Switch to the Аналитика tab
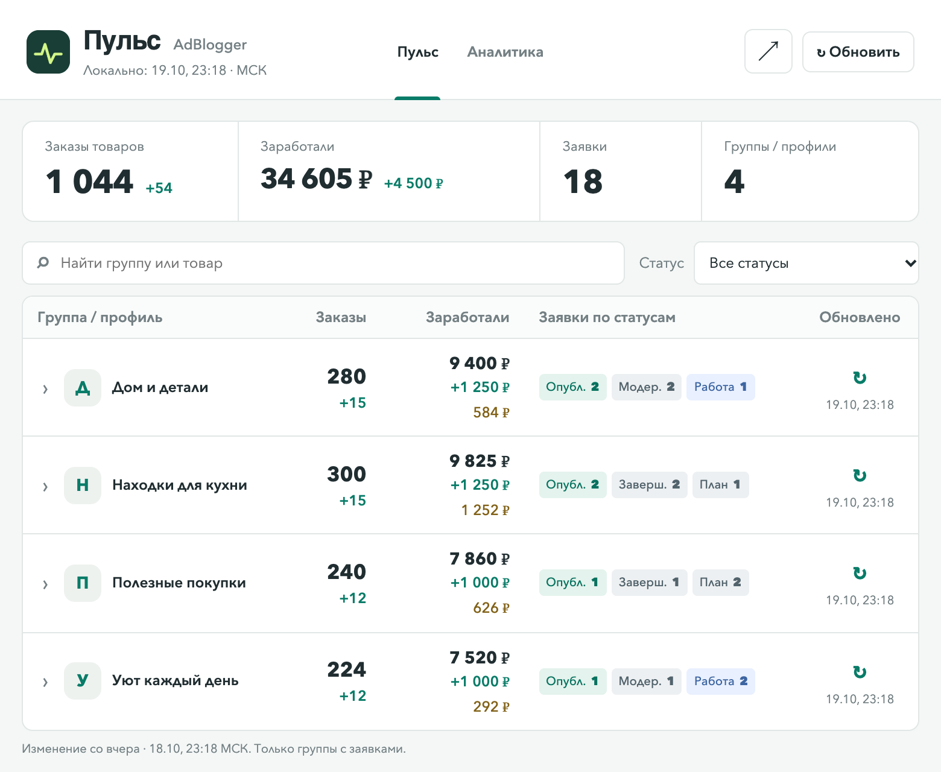The width and height of the screenshot is (941, 772). click(x=505, y=52)
